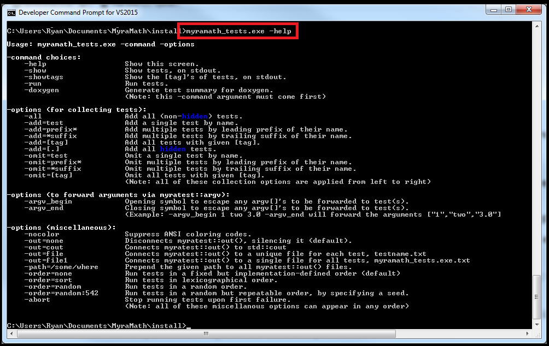Click the '-order=none' option entry
The height and width of the screenshot is (346, 549).
coord(48,273)
